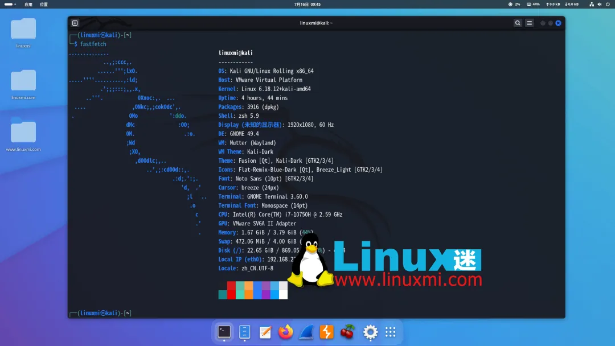Click the 'Terminal Font: Monospace (14pt)' line

tap(263, 205)
